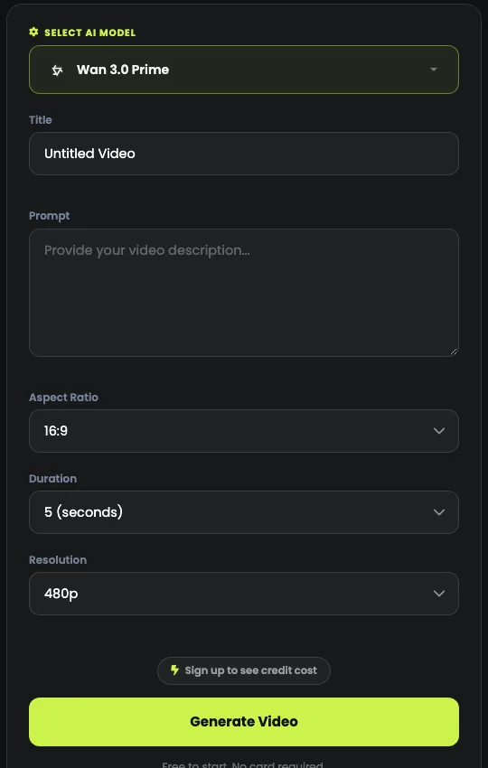Click Sign up to see credit cost
This screenshot has width=488, height=768.
tap(243, 670)
